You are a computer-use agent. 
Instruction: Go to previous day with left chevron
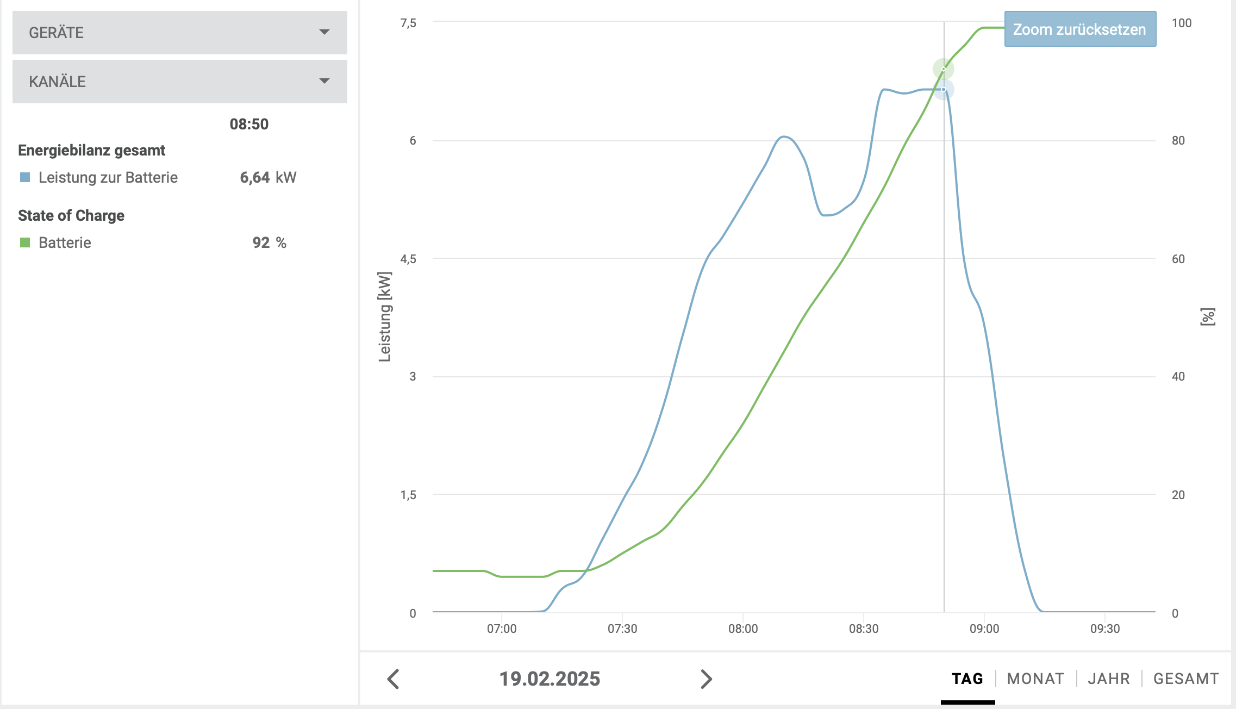coord(394,679)
